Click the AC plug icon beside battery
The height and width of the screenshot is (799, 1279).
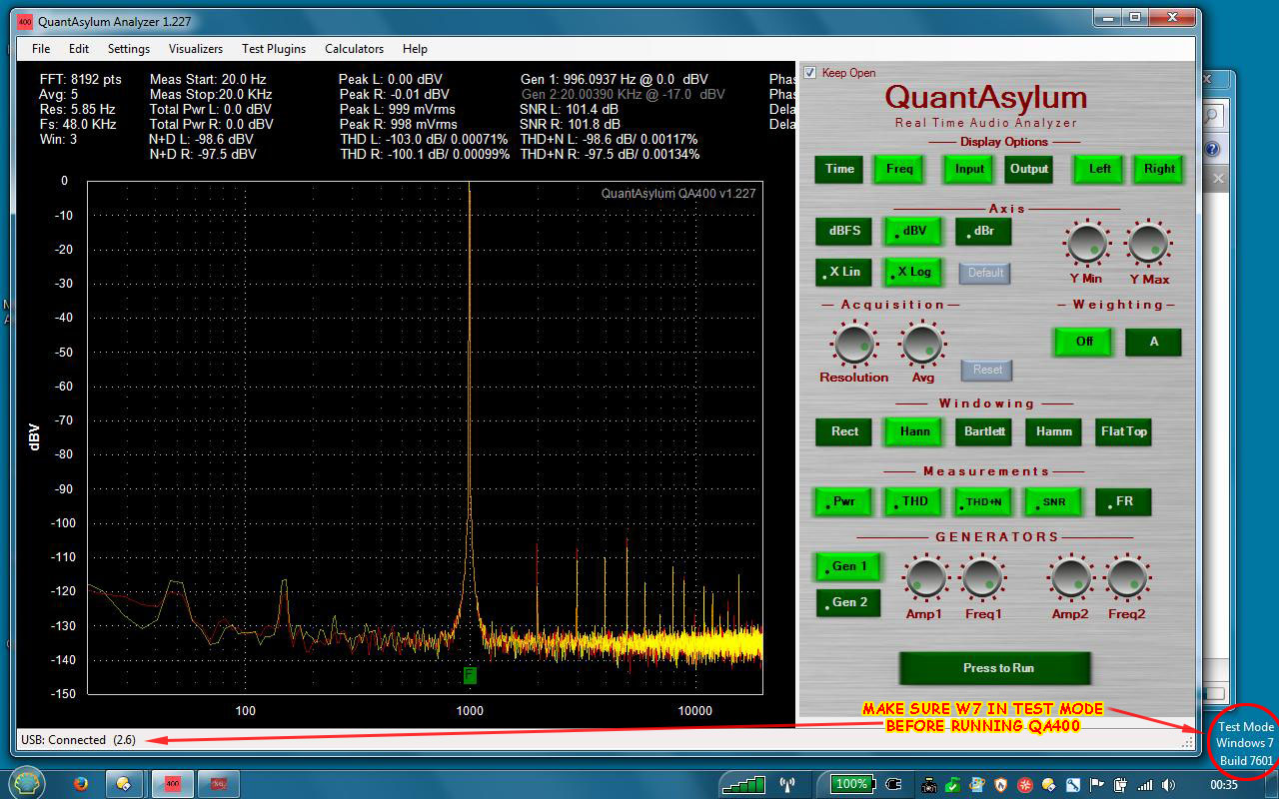pos(893,785)
